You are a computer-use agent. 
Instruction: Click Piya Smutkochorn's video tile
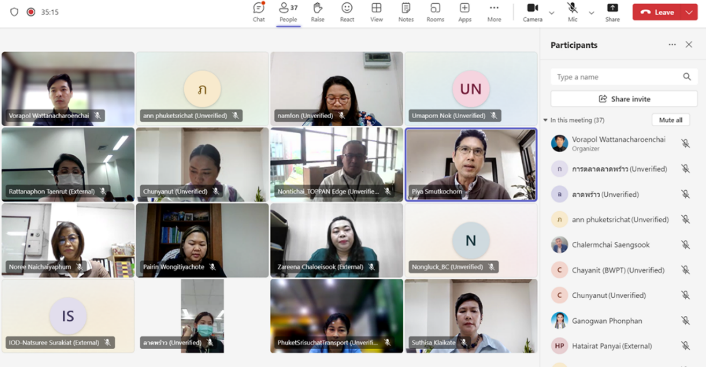click(x=471, y=164)
